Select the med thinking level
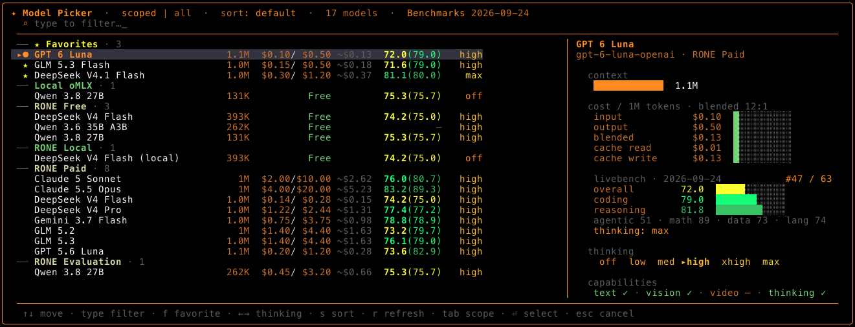The width and height of the screenshot is (855, 327). click(x=666, y=262)
